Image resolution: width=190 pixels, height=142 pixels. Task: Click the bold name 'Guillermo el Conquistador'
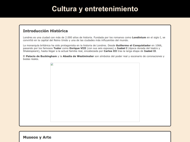(x=133, y=45)
